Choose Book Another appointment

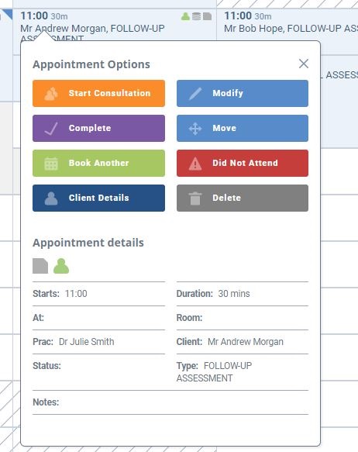98,163
